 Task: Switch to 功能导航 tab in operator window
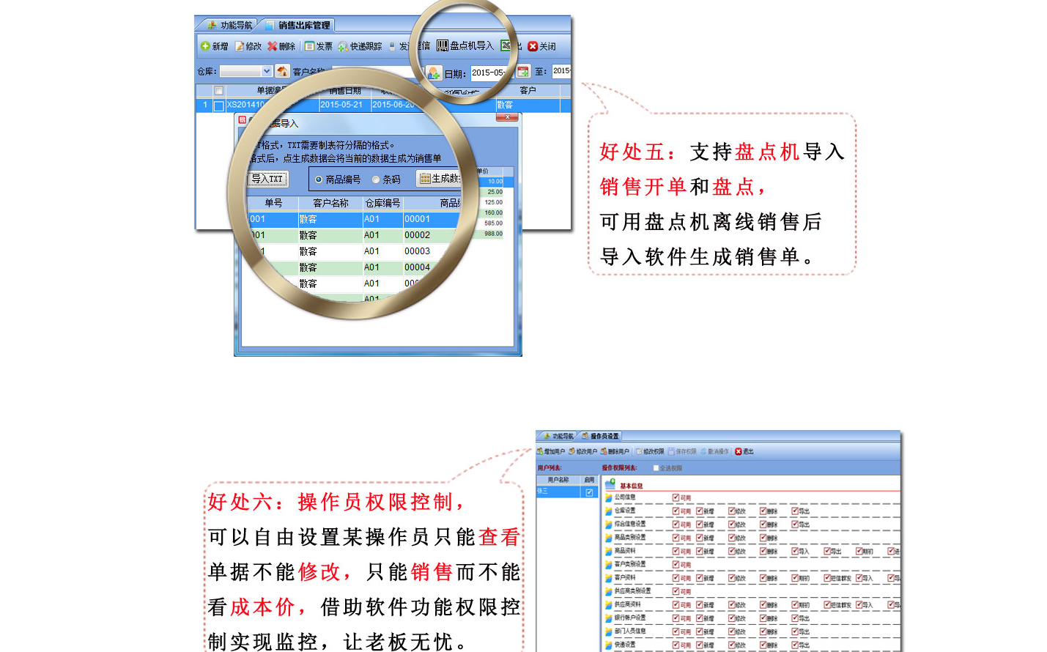click(x=559, y=436)
